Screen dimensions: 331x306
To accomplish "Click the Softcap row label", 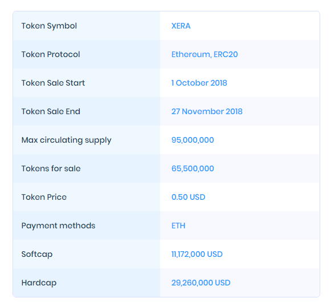I will pos(36,255).
